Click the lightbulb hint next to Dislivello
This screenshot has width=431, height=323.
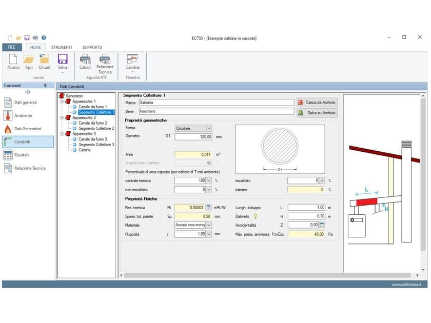coord(256,216)
